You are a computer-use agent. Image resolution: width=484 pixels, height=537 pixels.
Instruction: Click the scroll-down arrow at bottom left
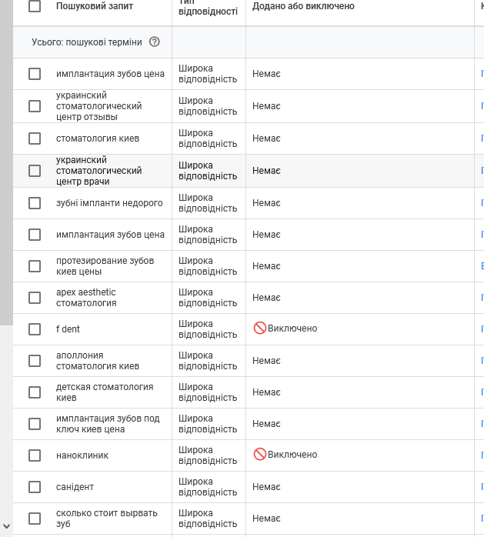(x=6, y=526)
